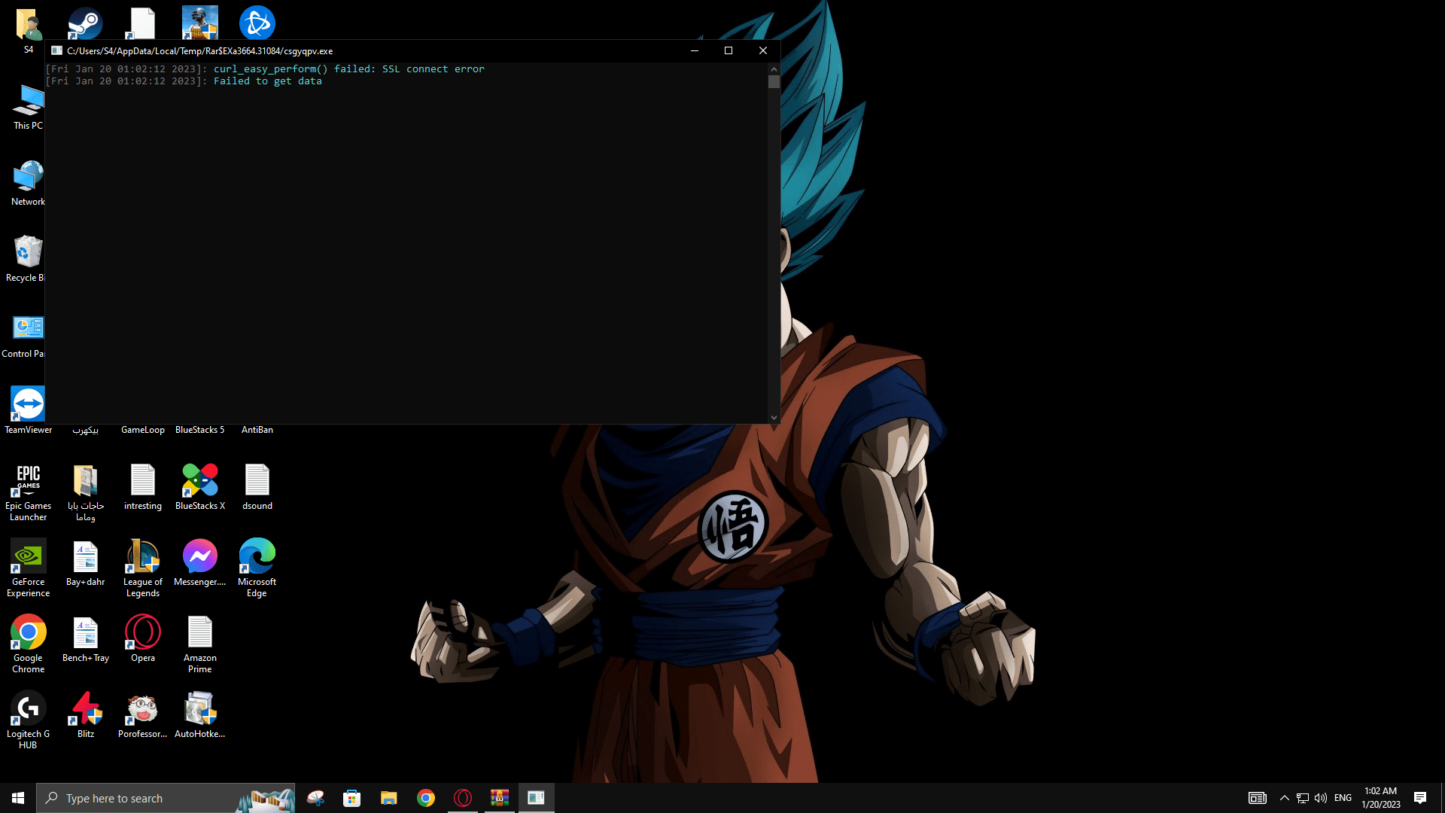Open the Bay+dahr document
1445x813 pixels.
[x=86, y=563]
